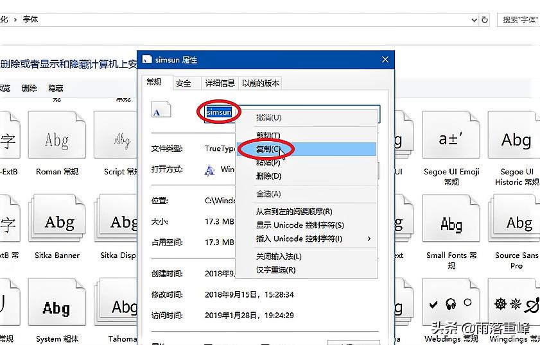Choose 关闭输入法(L) menu entry
Image resolution: width=540 pixels, height=345 pixels.
point(306,257)
